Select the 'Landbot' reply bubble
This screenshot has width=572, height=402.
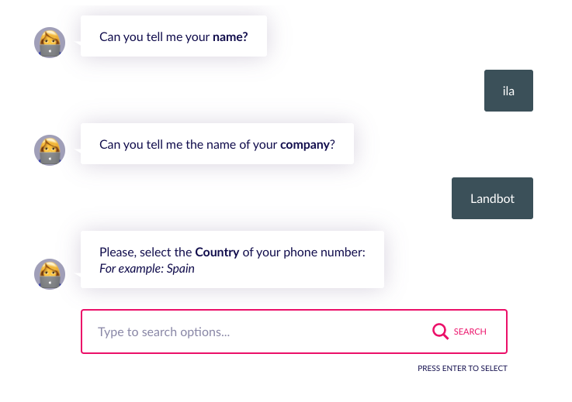click(492, 198)
